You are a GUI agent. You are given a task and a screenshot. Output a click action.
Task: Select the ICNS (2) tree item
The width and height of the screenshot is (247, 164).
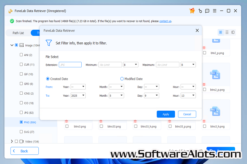[x=29, y=94]
